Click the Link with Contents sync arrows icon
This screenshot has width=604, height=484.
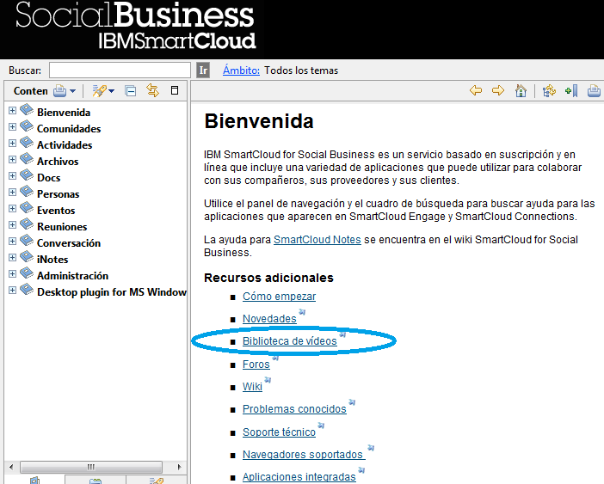coord(152,90)
